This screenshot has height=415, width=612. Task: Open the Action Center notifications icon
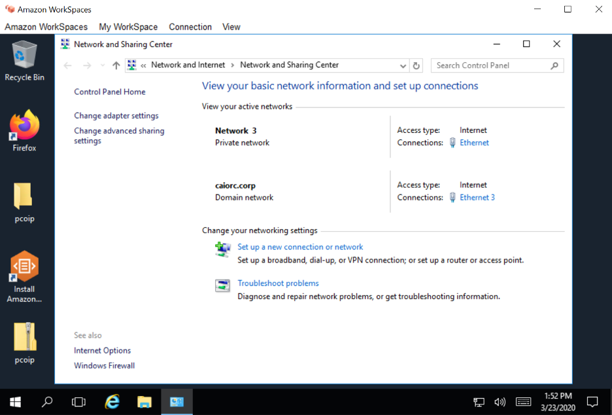[x=592, y=402]
